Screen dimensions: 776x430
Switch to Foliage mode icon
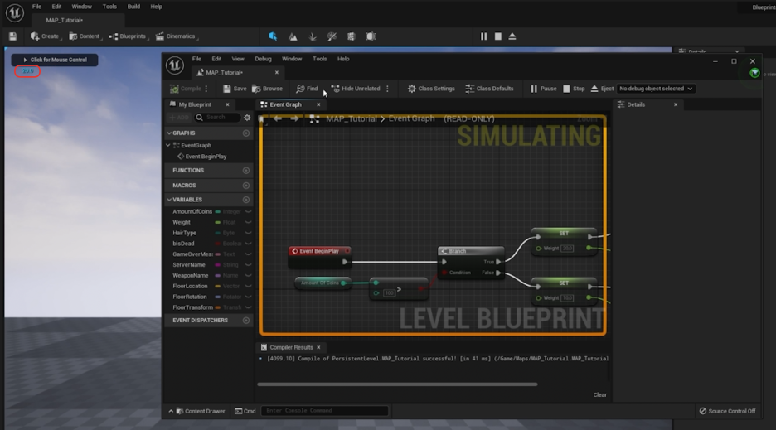coord(313,36)
